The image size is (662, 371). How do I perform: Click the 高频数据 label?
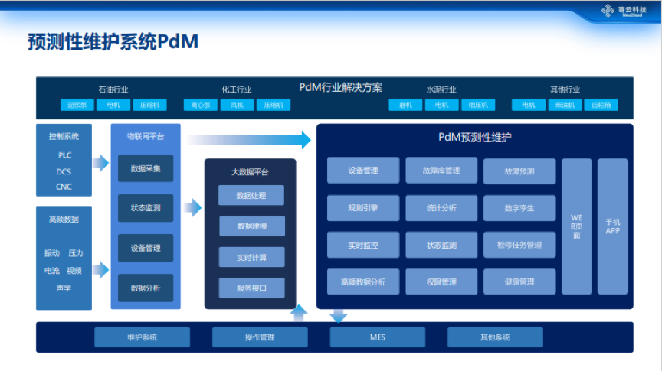coord(64,220)
